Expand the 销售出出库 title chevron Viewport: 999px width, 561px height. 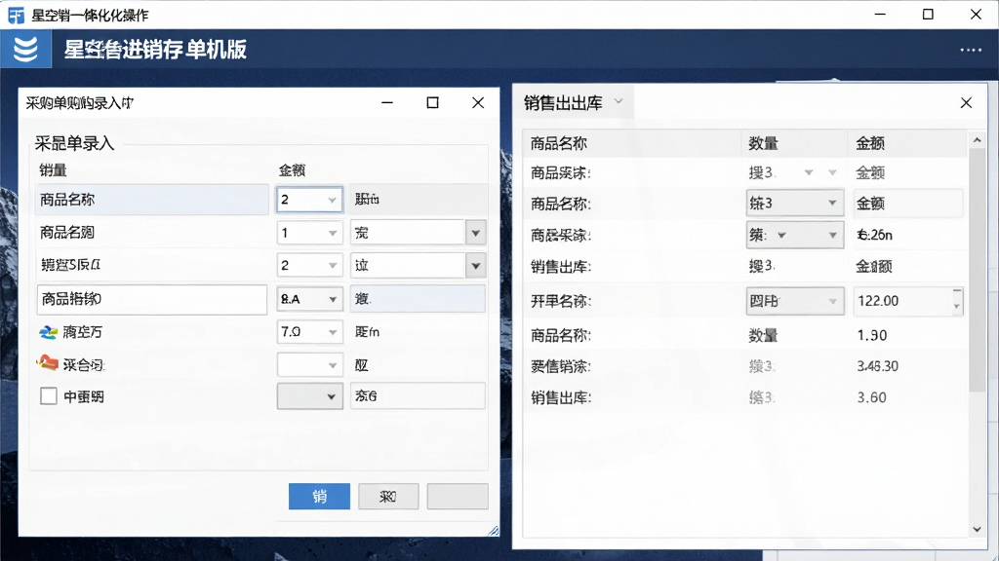[618, 101]
